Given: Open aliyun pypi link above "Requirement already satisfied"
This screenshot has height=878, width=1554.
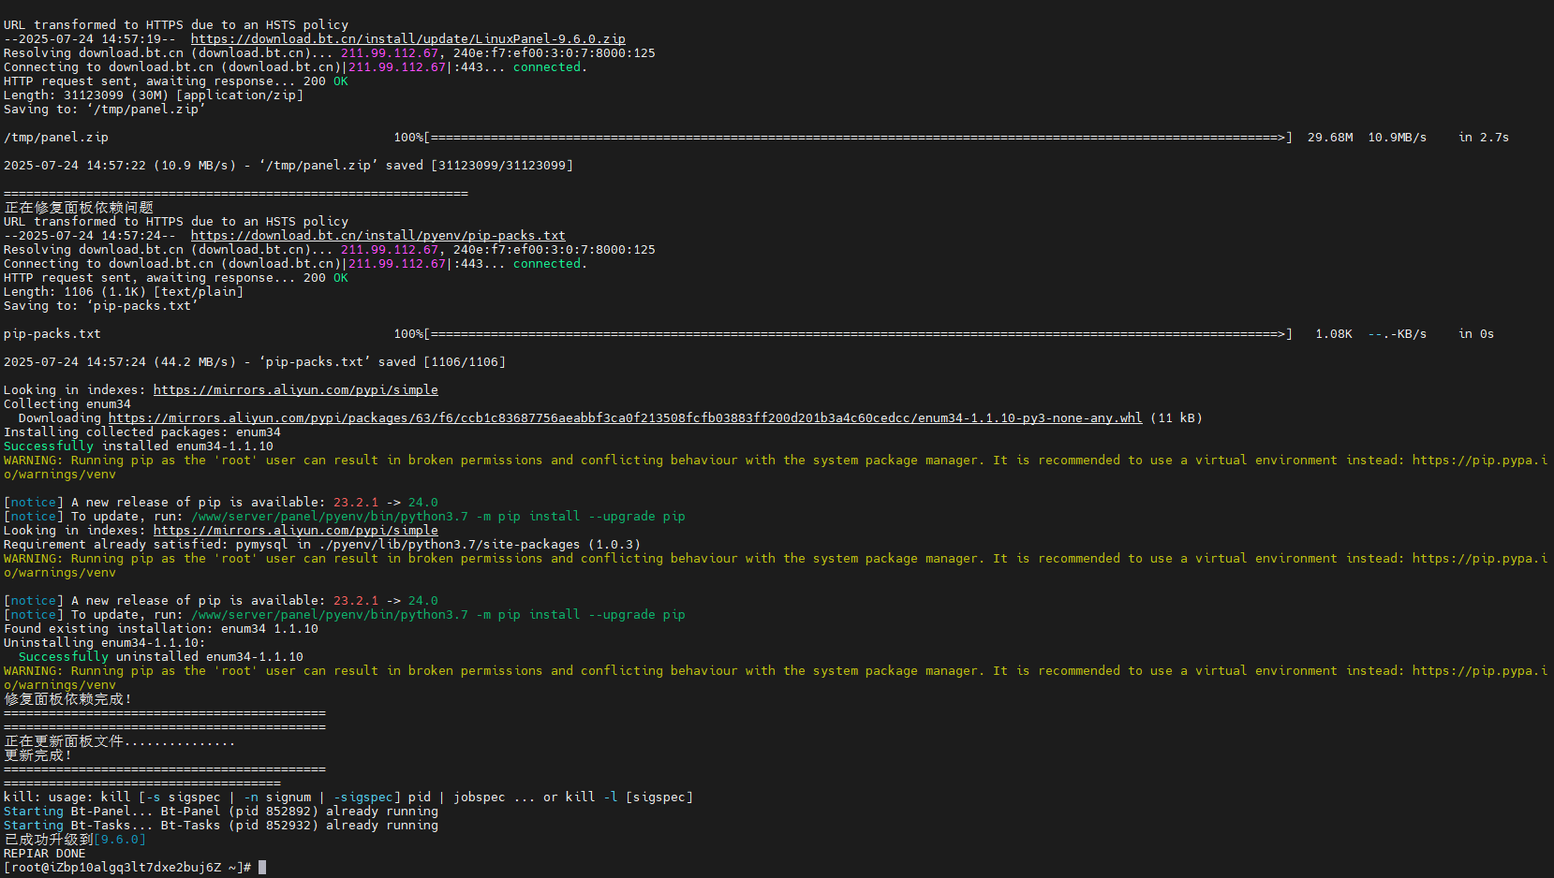Looking at the screenshot, I should tap(295, 531).
